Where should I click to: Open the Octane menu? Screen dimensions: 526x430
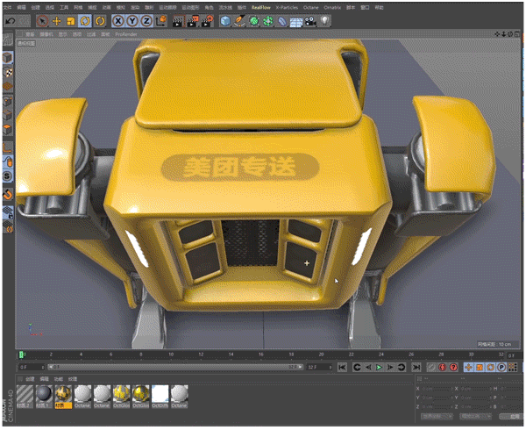[311, 7]
